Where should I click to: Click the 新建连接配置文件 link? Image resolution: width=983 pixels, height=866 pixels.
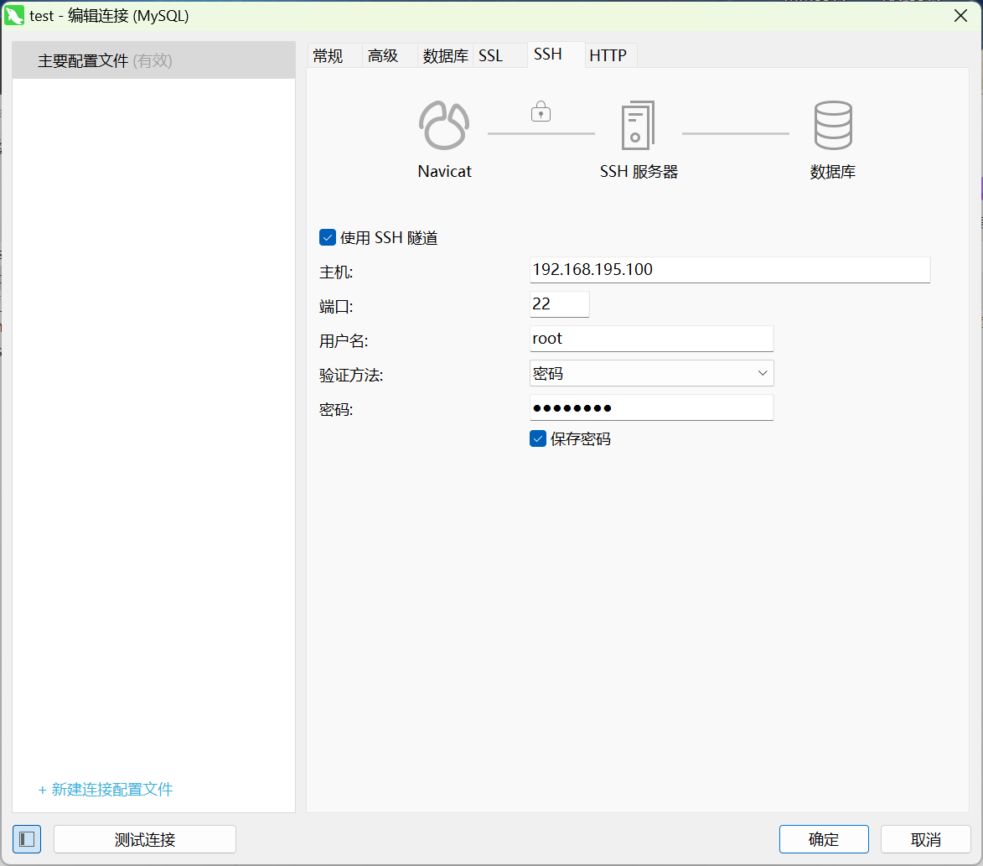point(106,790)
